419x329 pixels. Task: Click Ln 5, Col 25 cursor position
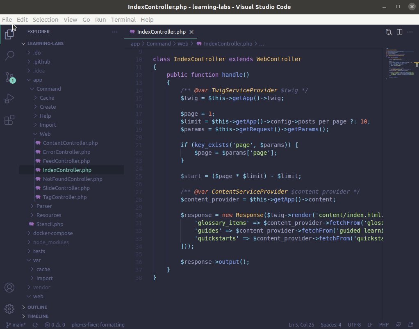301,325
